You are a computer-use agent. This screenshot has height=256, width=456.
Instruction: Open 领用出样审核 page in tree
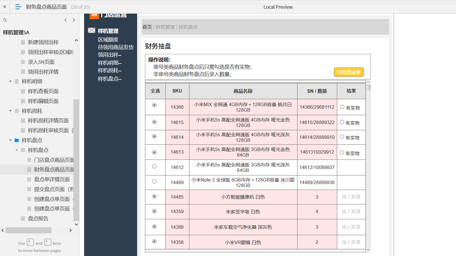point(51,52)
